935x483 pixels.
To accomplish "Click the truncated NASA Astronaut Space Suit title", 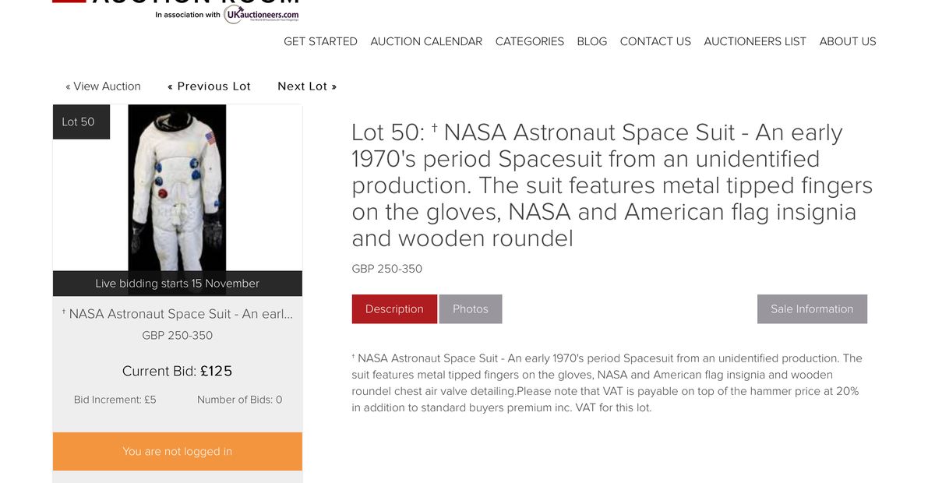I will point(177,314).
